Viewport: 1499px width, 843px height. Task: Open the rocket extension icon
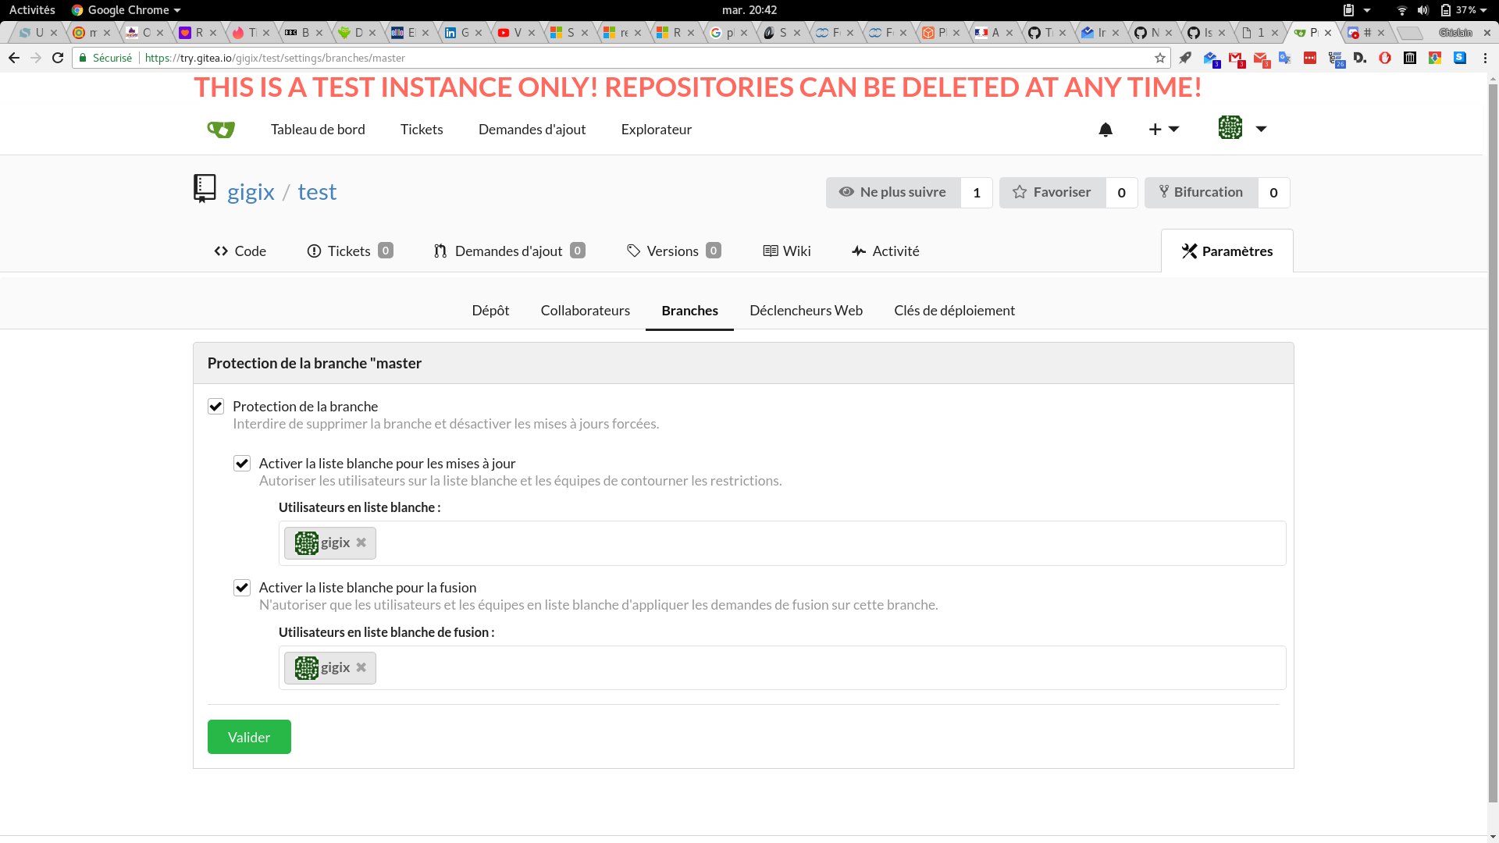tap(1185, 58)
